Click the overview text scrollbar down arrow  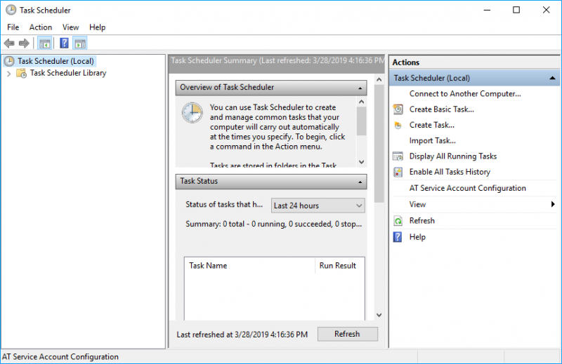(x=361, y=162)
